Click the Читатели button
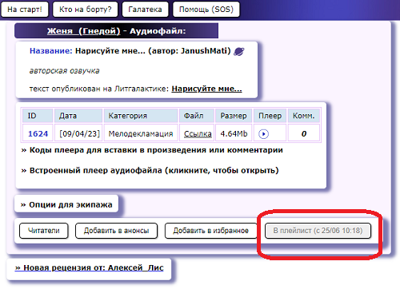Viewport: 400px width, 289px height. pos(44,231)
